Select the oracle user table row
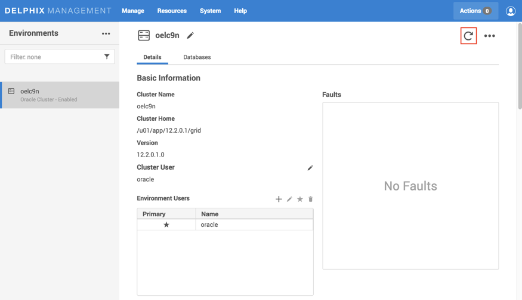Image resolution: width=522 pixels, height=300 pixels. pos(225,224)
